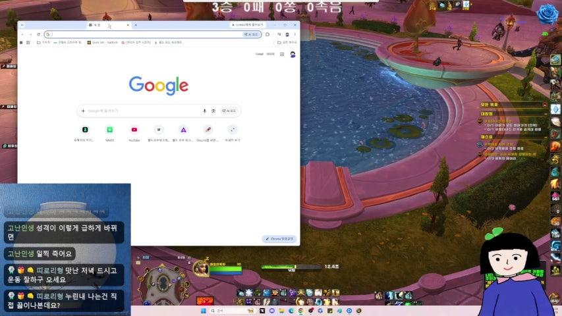Collapse the third quest tracker section
Image resolution: width=562 pixels, height=316 pixels.
click(546, 137)
